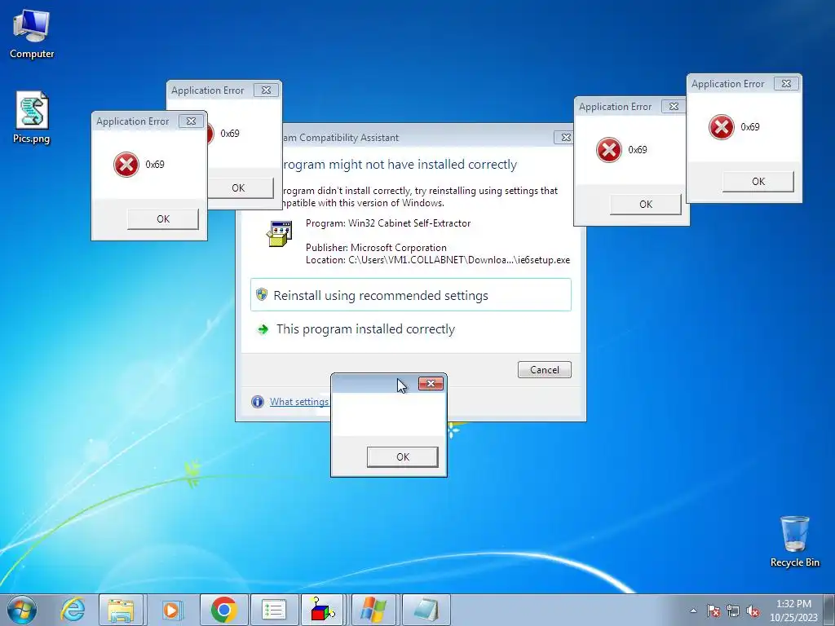Launch Internet Explorer from the taskbar
Screen dimensions: 835x626
73,610
